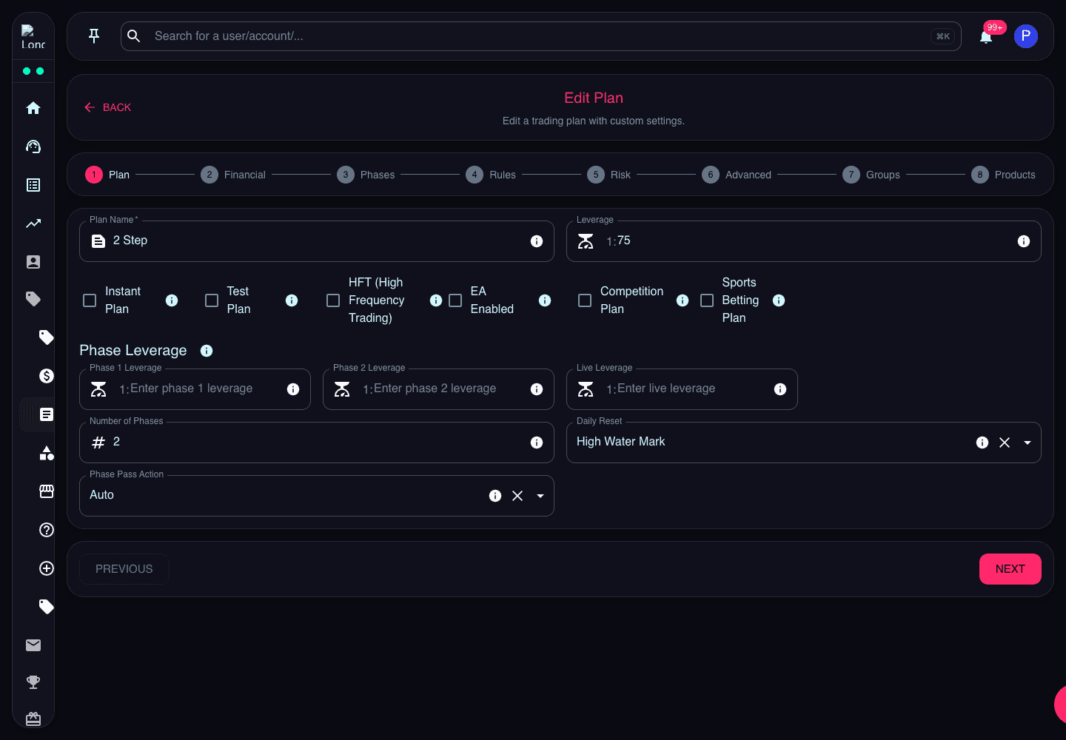Click the info icon in Leverage field

click(1024, 241)
